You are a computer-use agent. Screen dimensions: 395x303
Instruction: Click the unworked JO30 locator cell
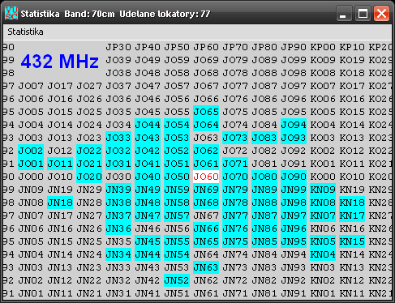pos(118,177)
